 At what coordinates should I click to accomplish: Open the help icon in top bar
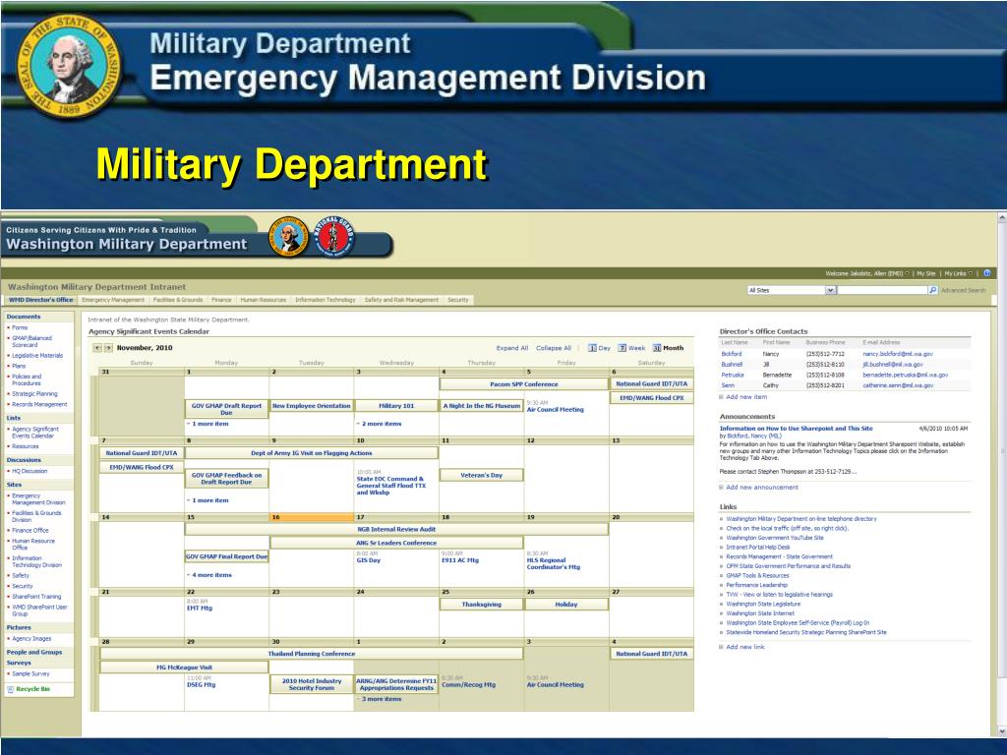[x=987, y=273]
